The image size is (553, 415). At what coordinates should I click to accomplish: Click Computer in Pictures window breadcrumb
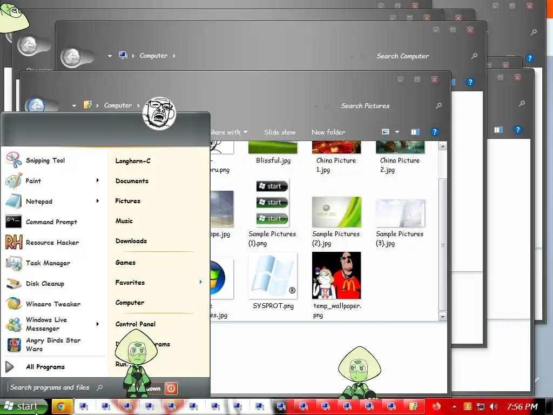(118, 105)
